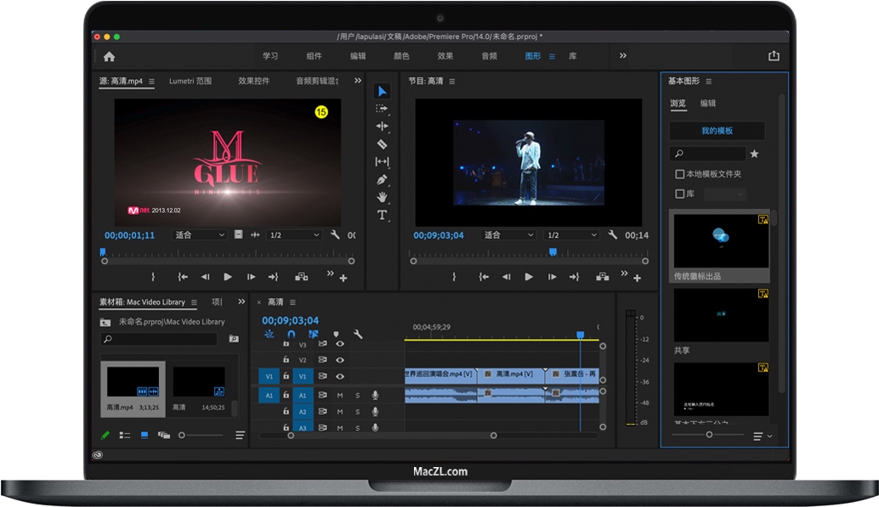Toggle the eye icon to hide V1 track
879x507 pixels.
[x=340, y=376]
